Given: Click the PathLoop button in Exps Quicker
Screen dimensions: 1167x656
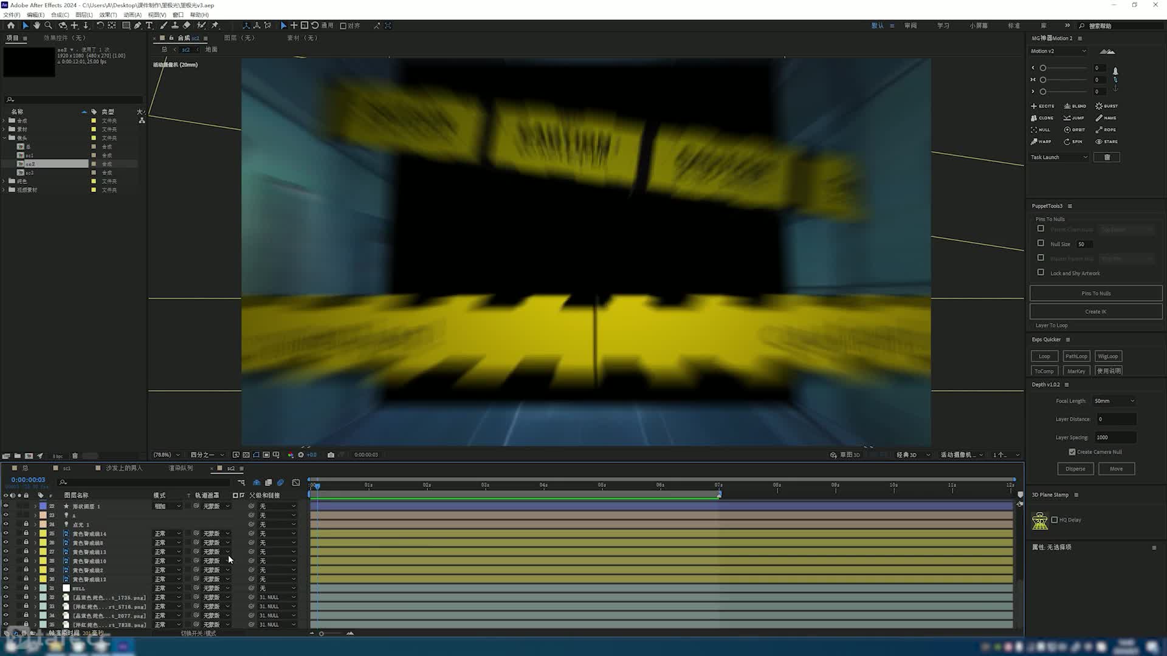Looking at the screenshot, I should [1076, 357].
